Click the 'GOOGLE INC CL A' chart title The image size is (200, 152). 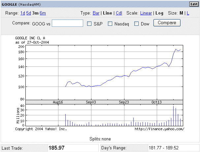[30, 38]
